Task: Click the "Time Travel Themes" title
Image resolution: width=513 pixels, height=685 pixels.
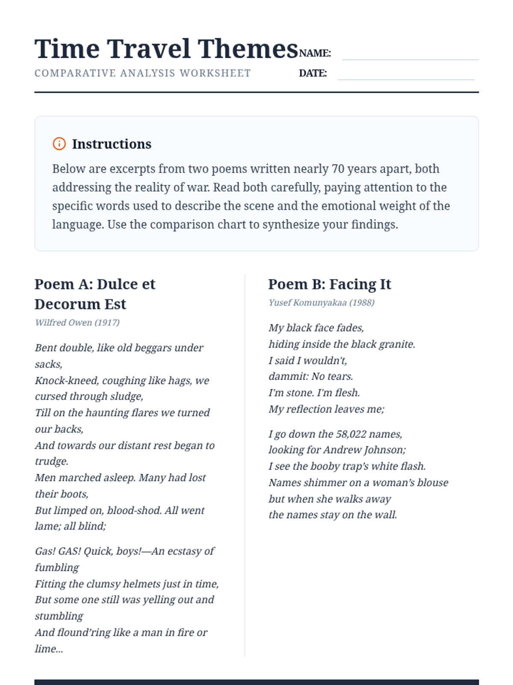Action: (166, 49)
